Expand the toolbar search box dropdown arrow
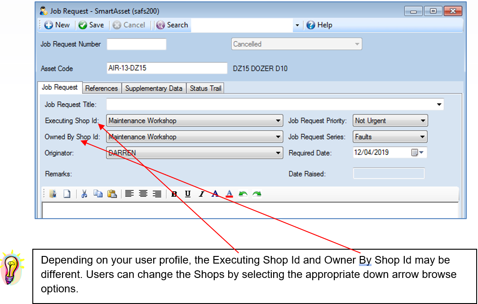This screenshot has width=478, height=304. [x=297, y=25]
